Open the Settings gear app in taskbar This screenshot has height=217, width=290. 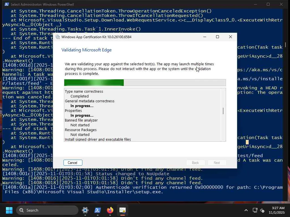pyautogui.click(x=85, y=210)
